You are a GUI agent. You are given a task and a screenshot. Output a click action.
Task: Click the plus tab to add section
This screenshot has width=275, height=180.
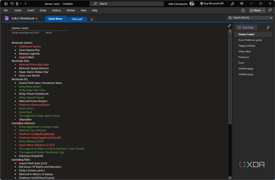(92, 20)
